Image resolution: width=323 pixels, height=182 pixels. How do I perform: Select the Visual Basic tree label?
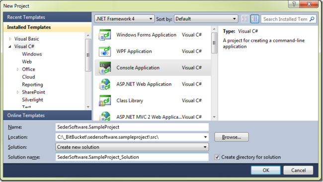pos(26,39)
